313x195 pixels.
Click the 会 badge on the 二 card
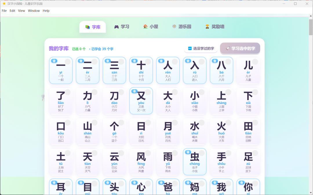pyautogui.click(x=81, y=61)
